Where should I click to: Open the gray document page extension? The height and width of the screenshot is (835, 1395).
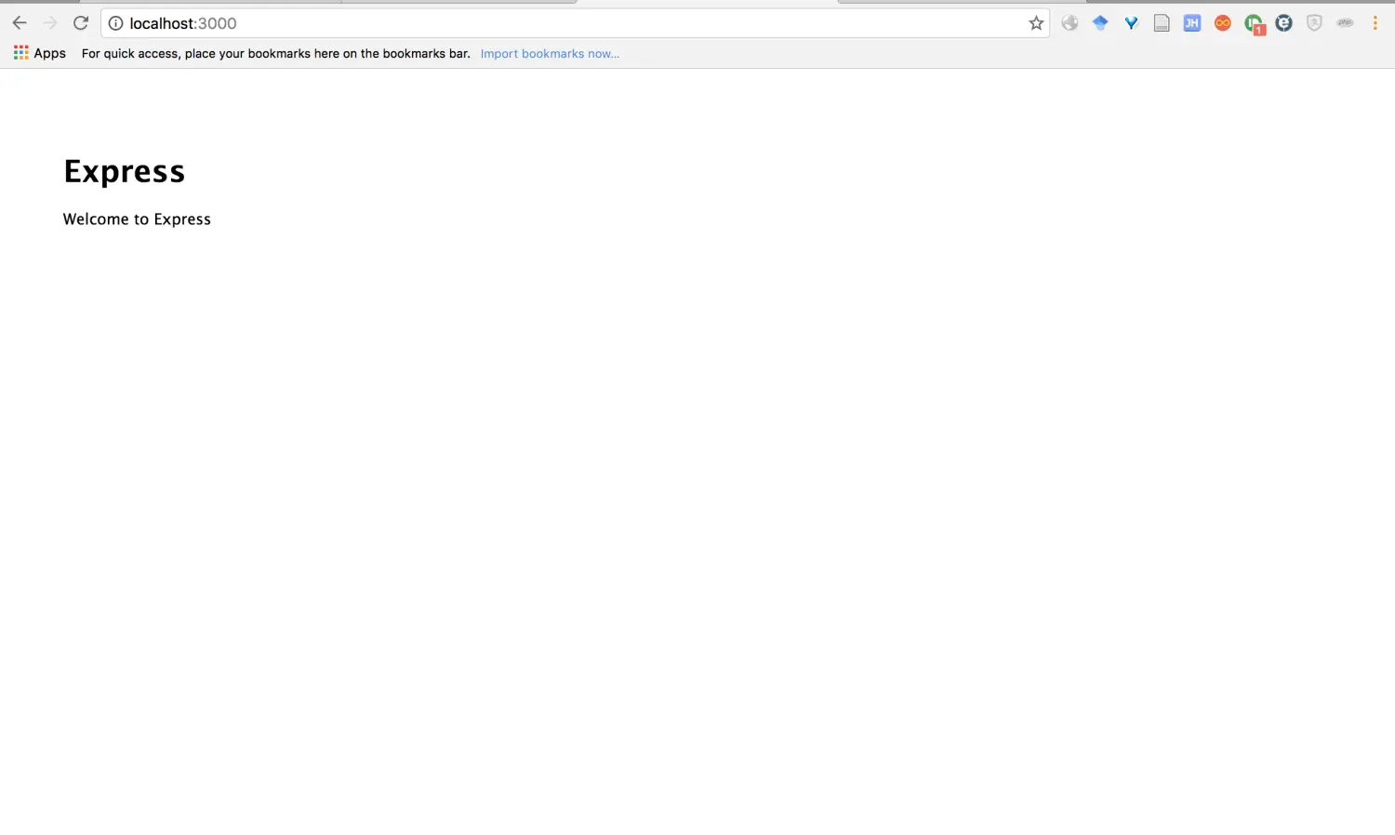coord(1162,23)
